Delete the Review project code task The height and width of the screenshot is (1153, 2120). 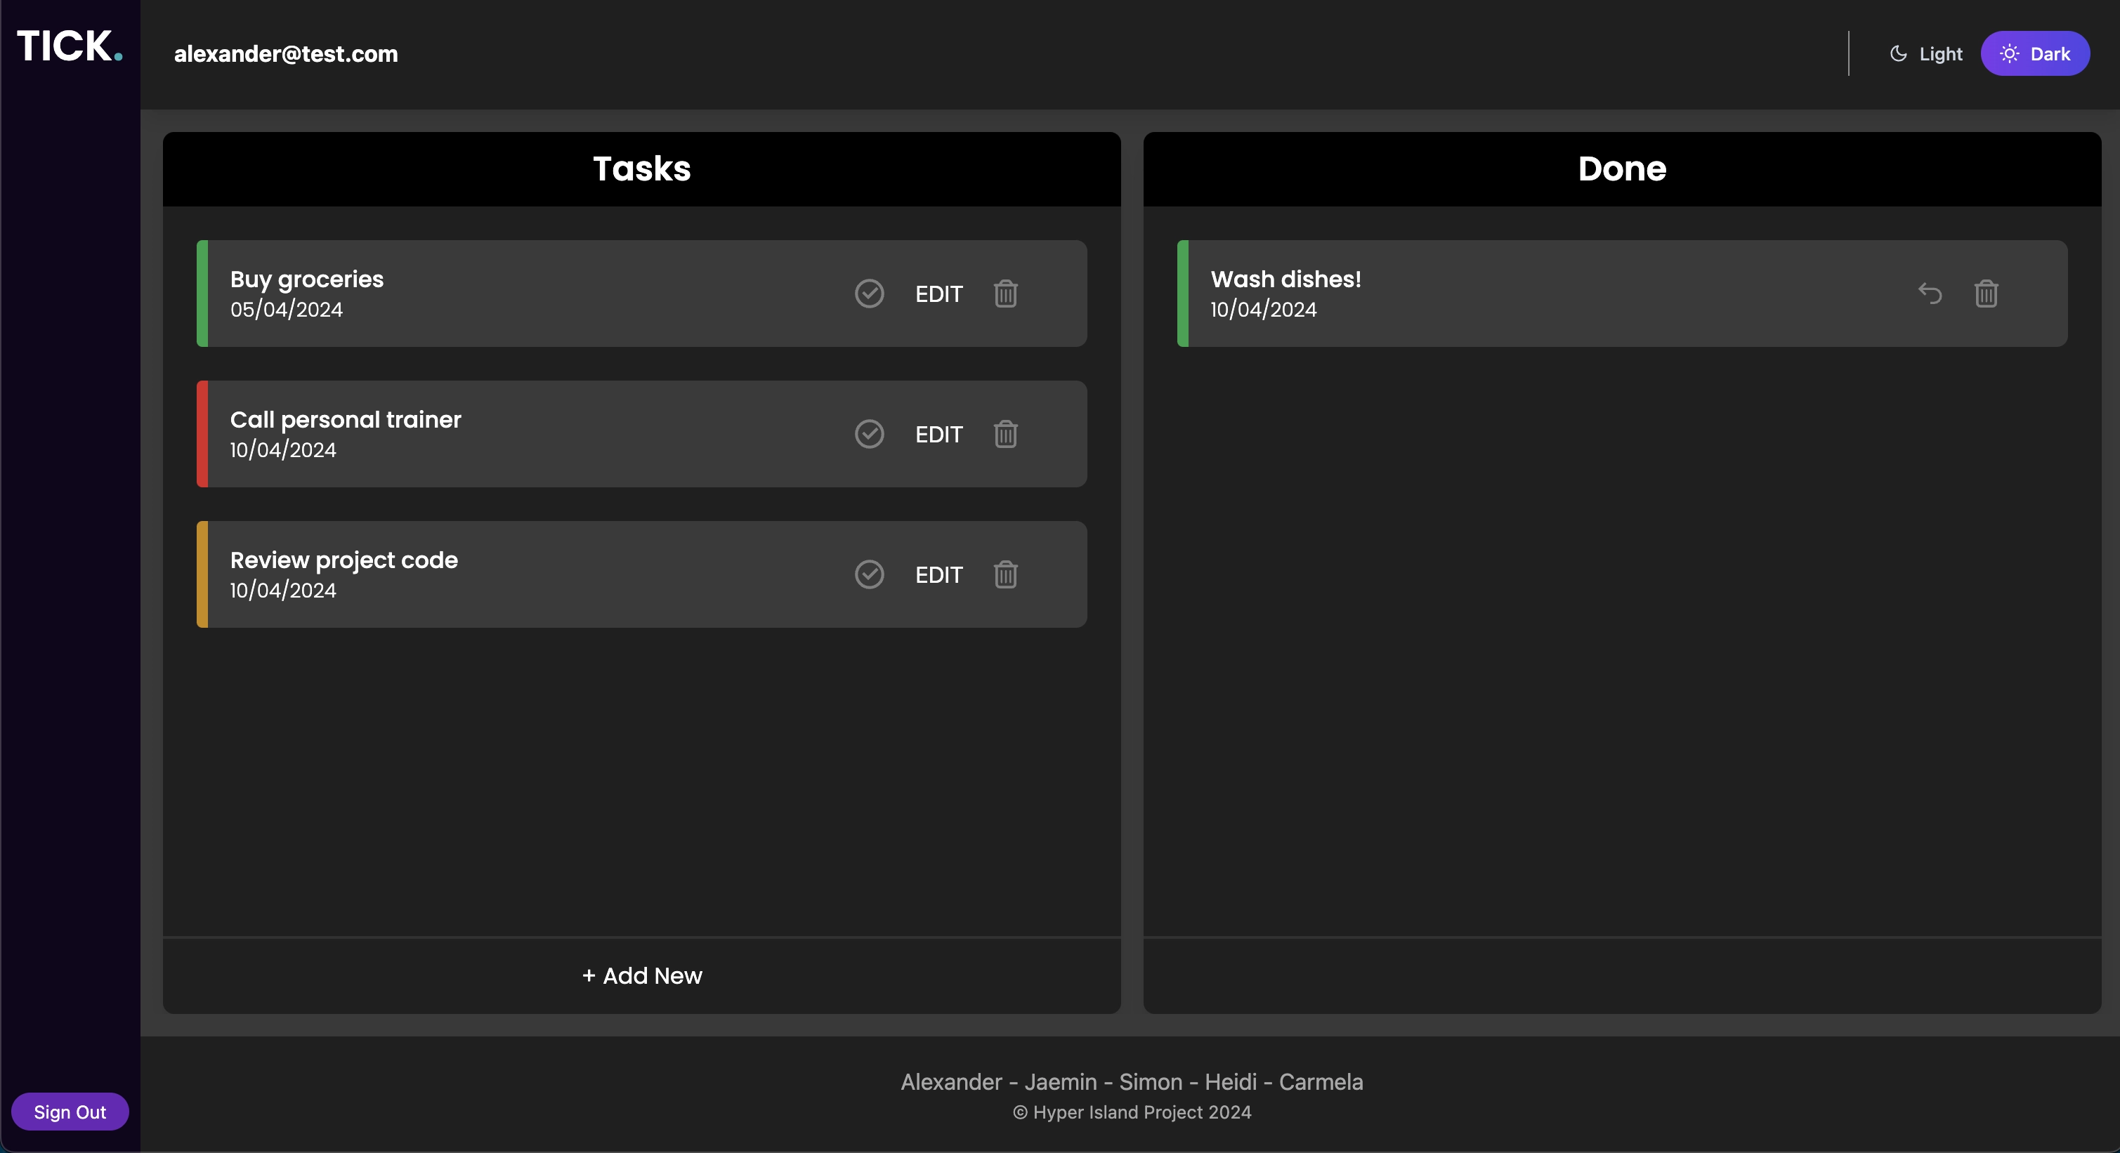pyautogui.click(x=1006, y=575)
